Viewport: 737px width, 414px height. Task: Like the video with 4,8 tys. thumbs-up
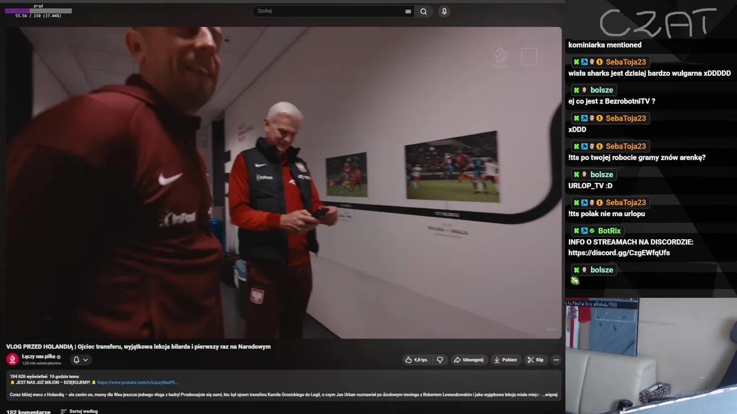coord(416,360)
